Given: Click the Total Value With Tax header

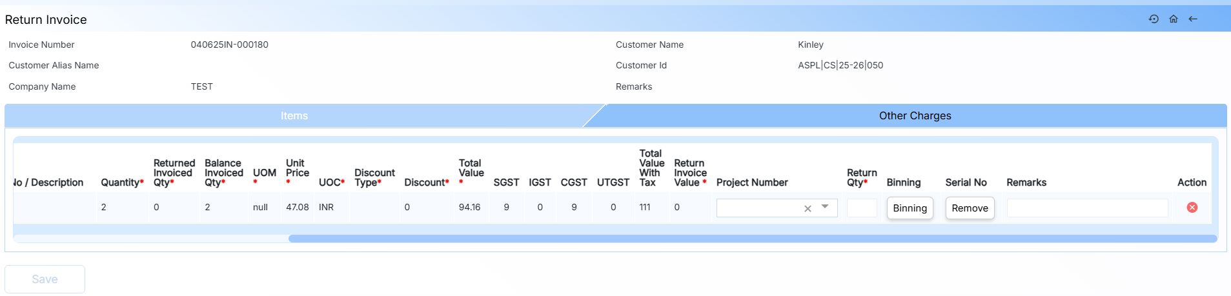Looking at the screenshot, I should coord(651,168).
